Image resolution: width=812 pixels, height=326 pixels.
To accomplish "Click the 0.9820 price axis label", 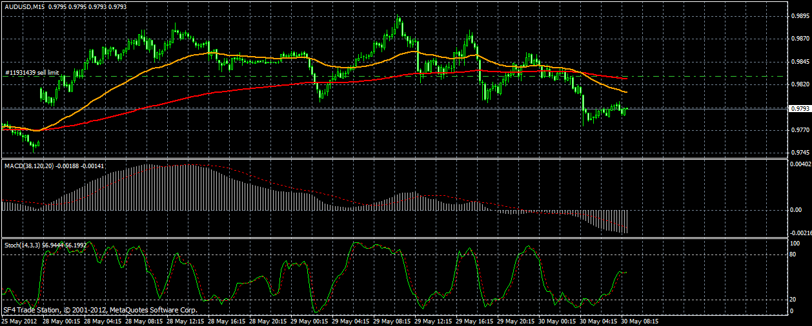I will tap(800, 84).
